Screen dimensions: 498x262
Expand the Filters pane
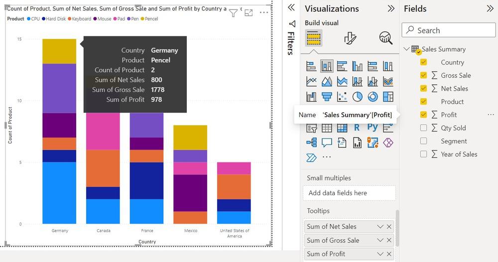pyautogui.click(x=291, y=7)
